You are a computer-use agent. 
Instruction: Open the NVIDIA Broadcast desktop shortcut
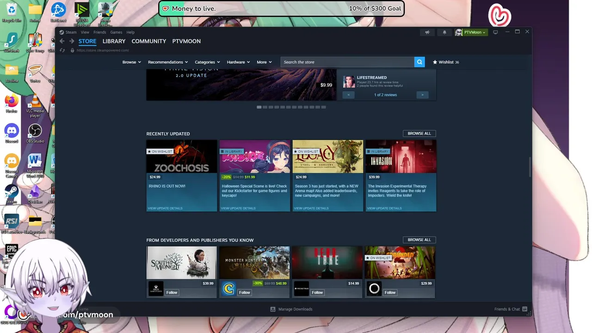point(82,14)
